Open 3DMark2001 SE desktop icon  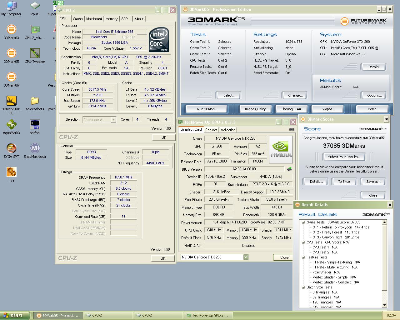pos(11,105)
